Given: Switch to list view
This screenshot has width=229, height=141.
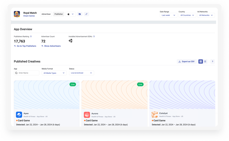Looking at the screenshot, I should click(x=205, y=62).
